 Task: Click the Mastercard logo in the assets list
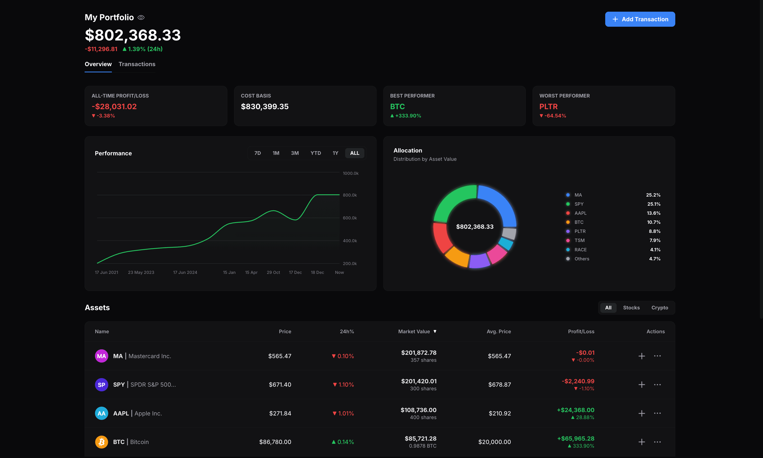101,356
